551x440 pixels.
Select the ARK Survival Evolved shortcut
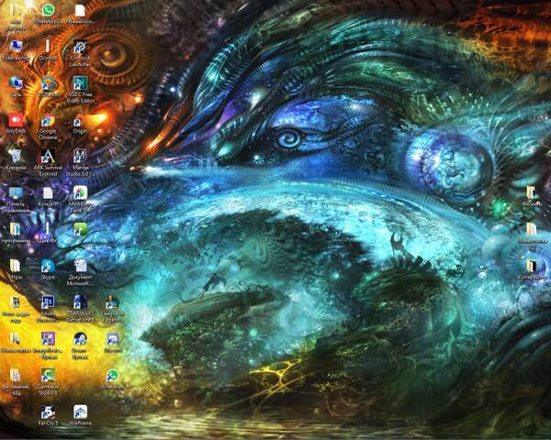(48, 157)
